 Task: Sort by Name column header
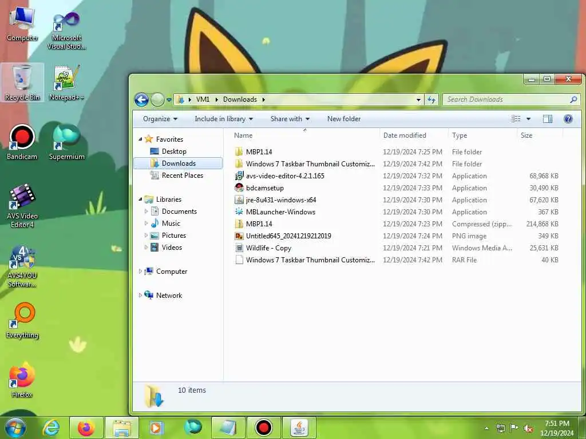[304, 135]
